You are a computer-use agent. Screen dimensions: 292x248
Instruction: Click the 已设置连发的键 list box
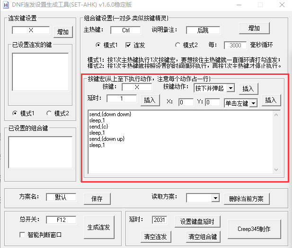tap(40, 72)
